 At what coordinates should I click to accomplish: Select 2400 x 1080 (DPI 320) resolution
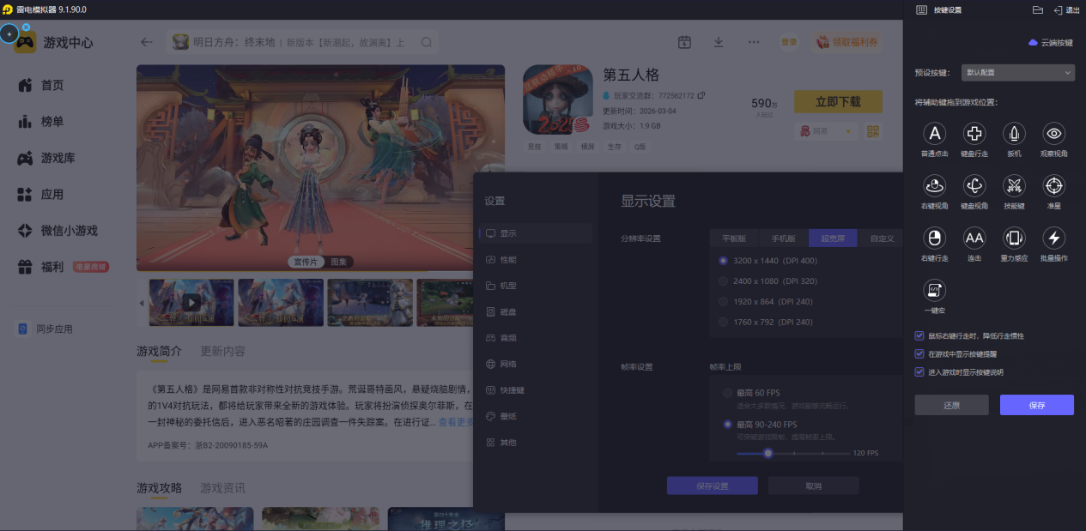coord(724,281)
